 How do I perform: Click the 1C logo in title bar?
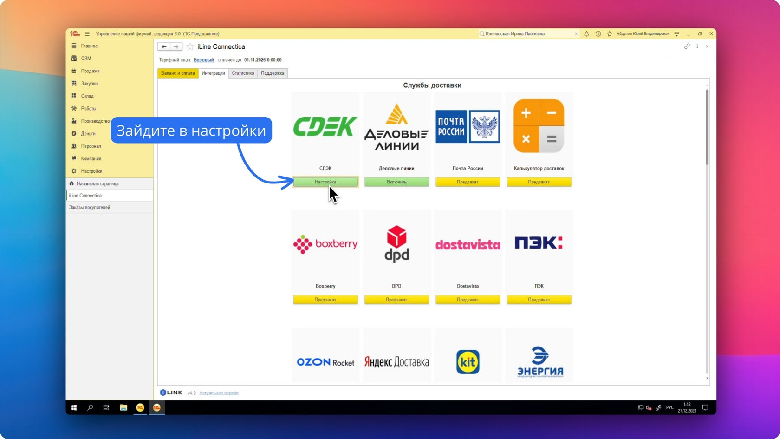pos(75,33)
